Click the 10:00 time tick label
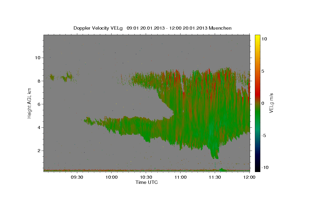 112,177
